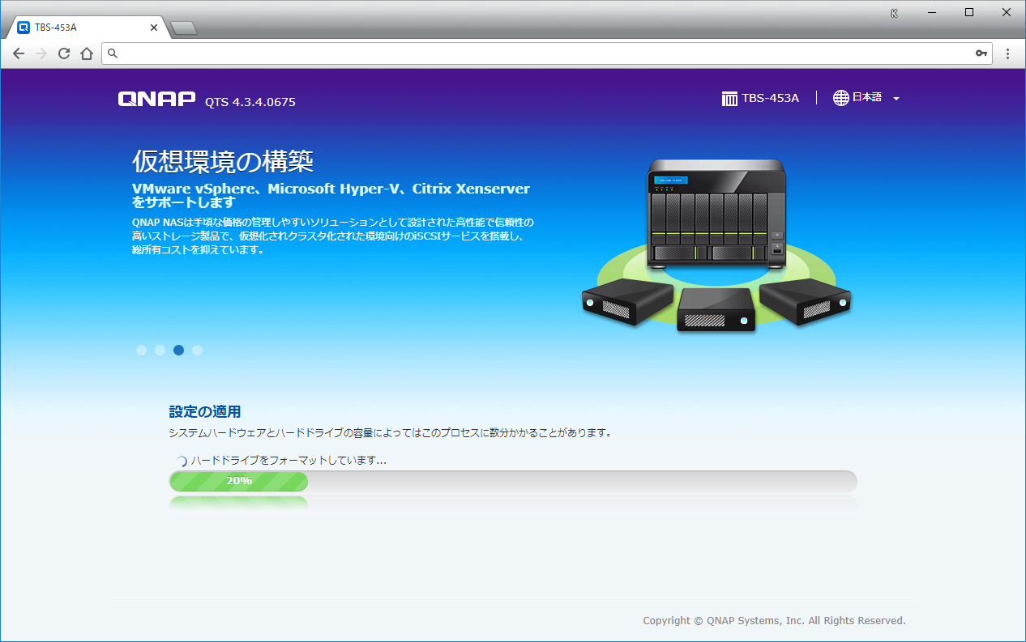
Task: Click the globe language icon
Action: click(841, 98)
